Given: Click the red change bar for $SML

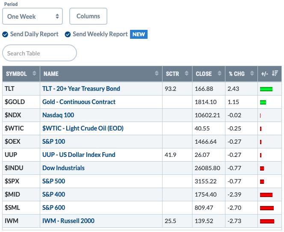Looking at the screenshot, I should click(x=267, y=208).
